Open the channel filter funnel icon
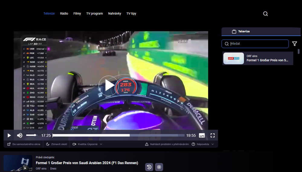Screen dimensions: 302x172 pyautogui.click(x=294, y=44)
